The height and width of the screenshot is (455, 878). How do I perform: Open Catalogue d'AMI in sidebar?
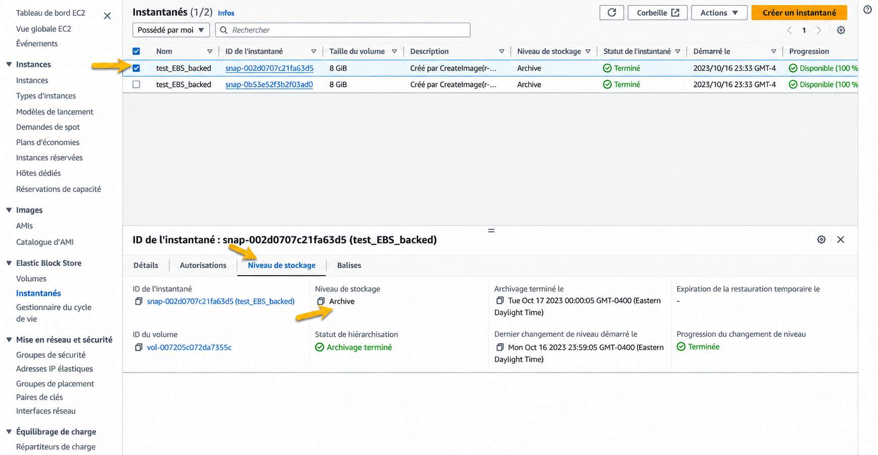45,242
